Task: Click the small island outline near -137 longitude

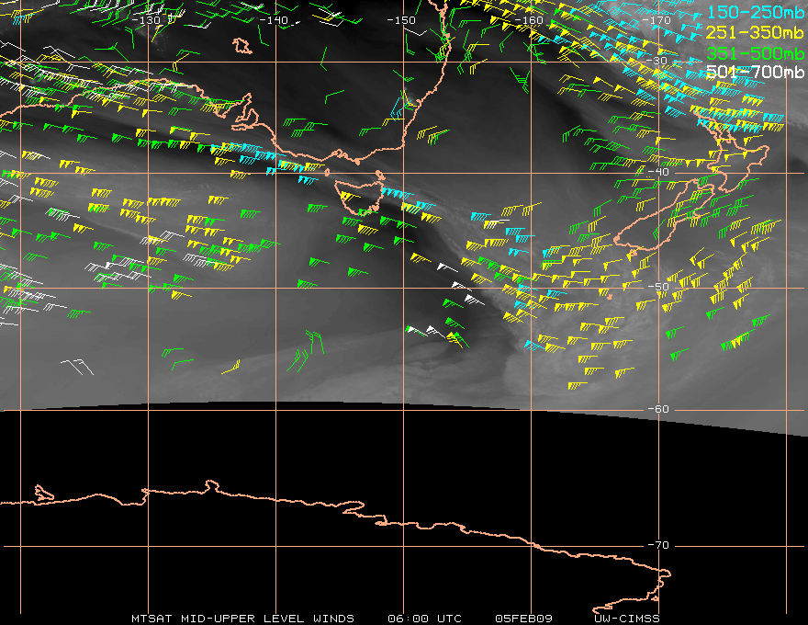Action: tap(242, 46)
